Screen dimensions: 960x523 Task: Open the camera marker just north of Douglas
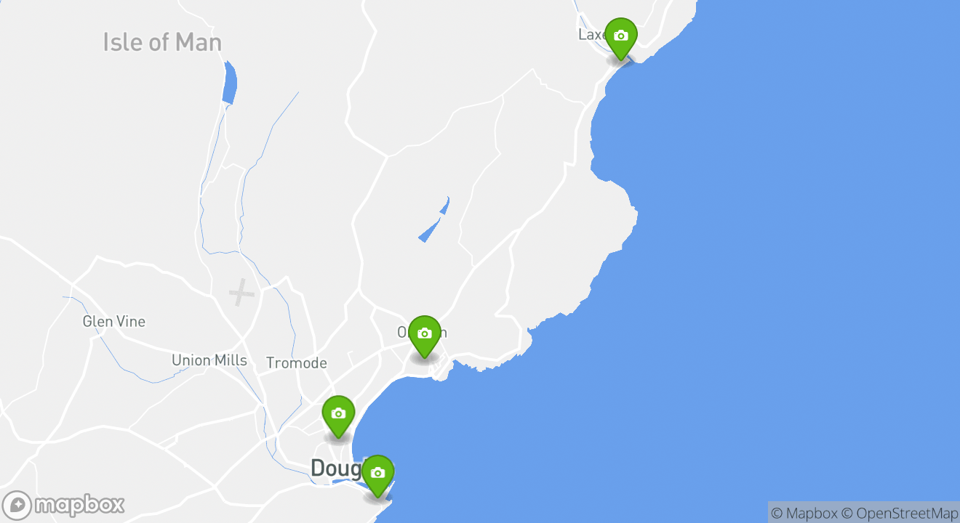click(x=338, y=416)
